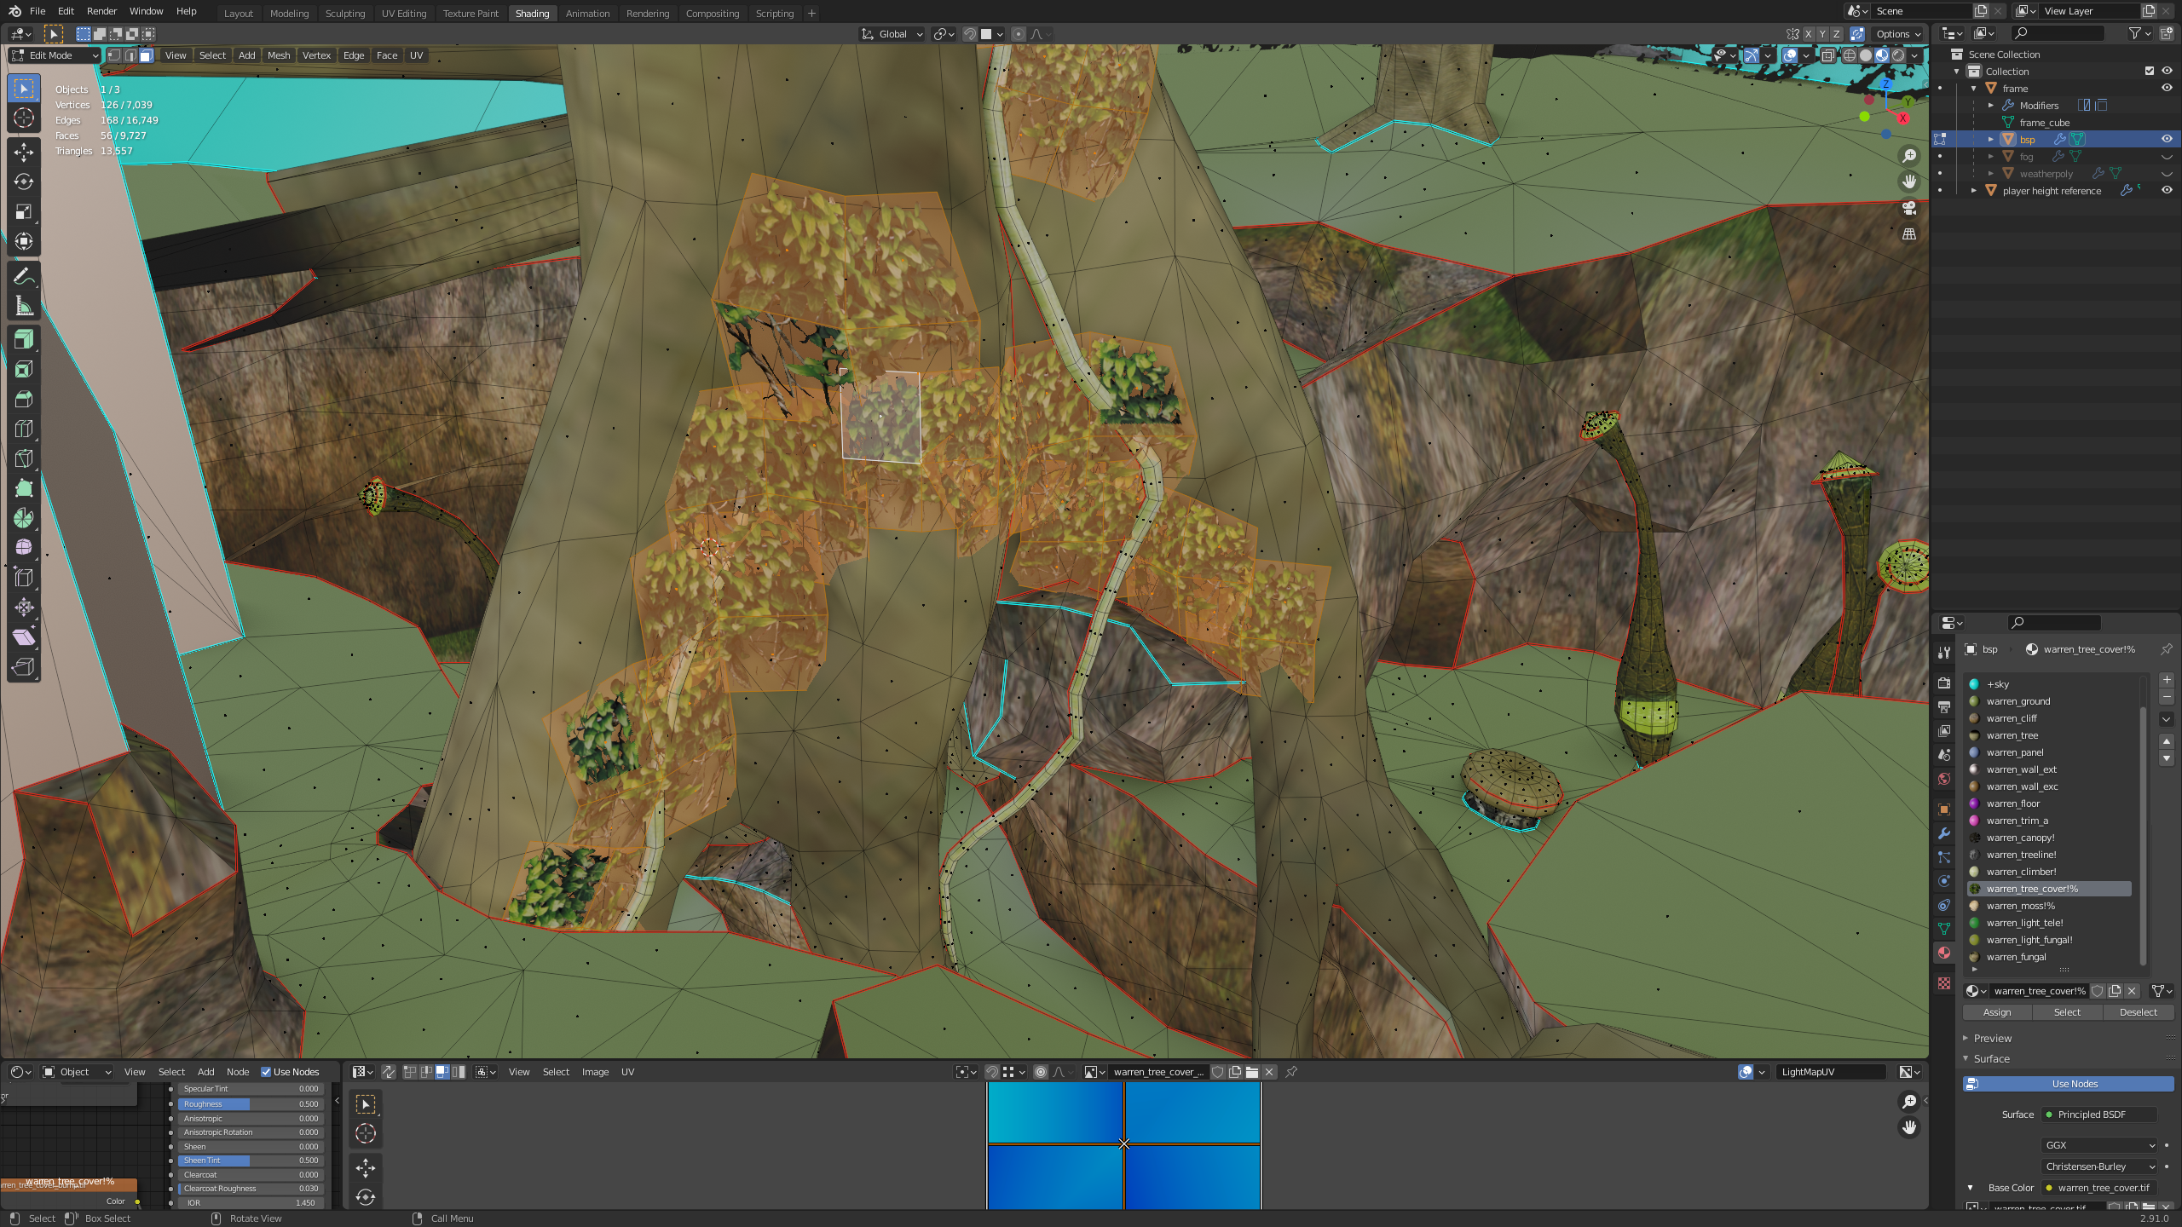Select the Bevel tool
This screenshot has width=2182, height=1227.
[24, 400]
